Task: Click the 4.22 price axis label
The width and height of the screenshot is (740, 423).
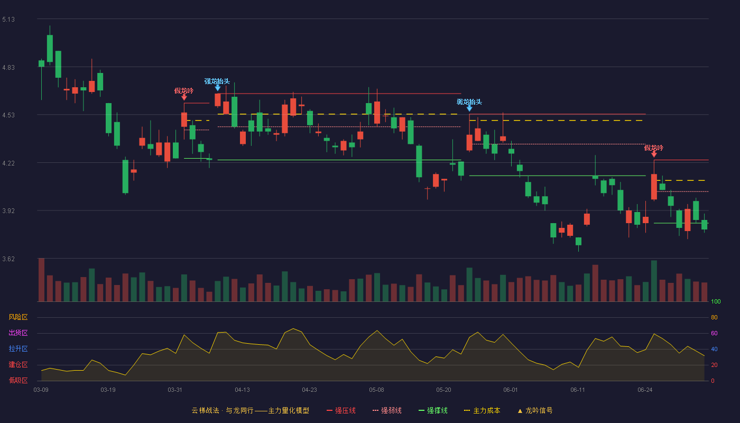Action: [8, 163]
